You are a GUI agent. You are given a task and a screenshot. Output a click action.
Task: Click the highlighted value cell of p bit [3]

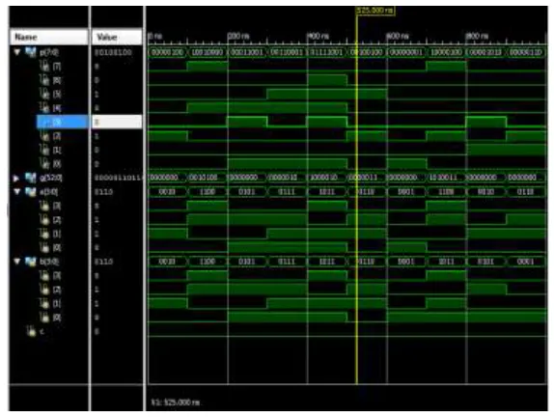(x=117, y=122)
